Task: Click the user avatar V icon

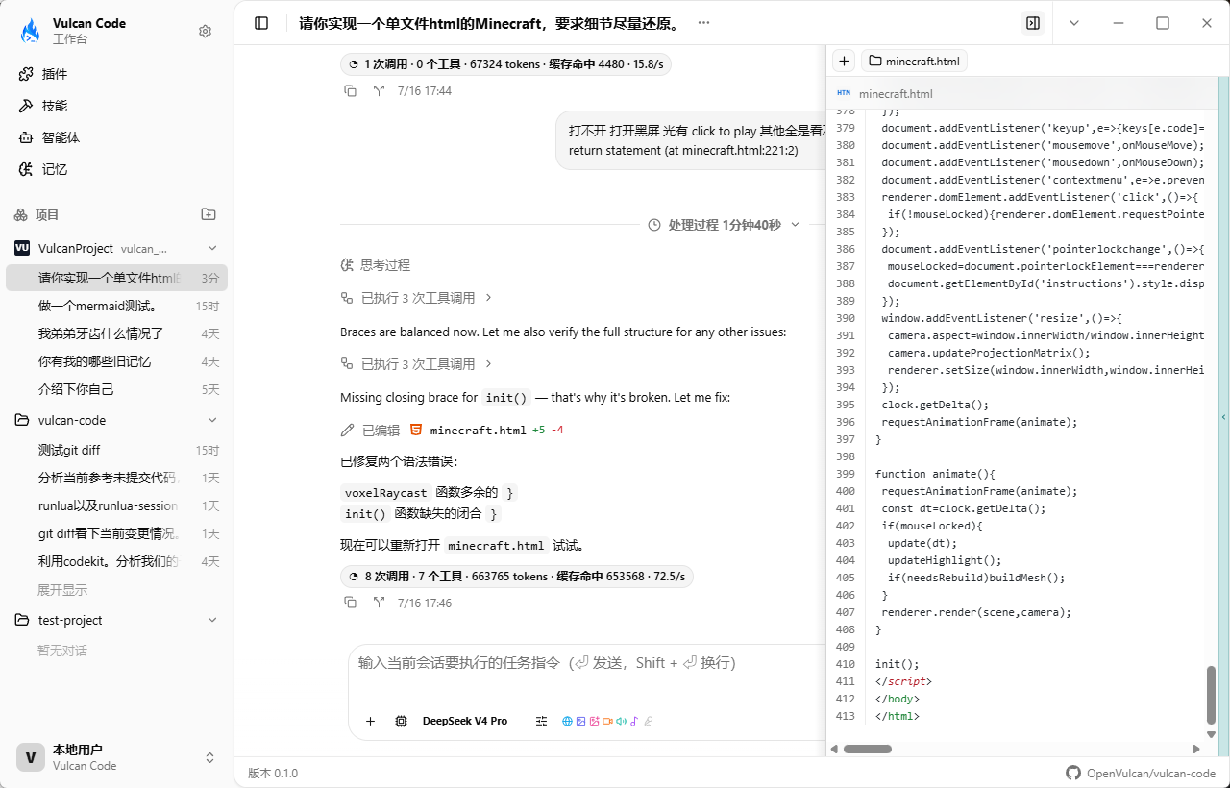Action: pyautogui.click(x=31, y=757)
